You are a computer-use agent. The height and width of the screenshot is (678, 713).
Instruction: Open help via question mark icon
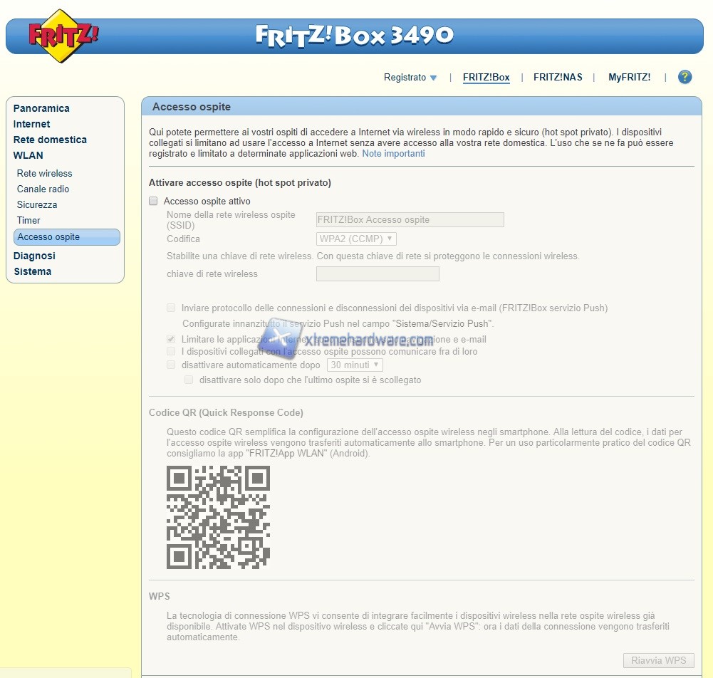tap(685, 77)
